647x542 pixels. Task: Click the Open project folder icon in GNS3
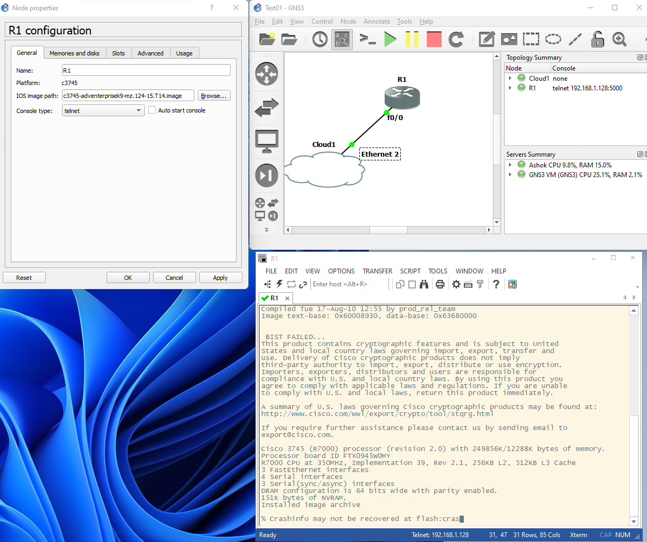pos(289,39)
